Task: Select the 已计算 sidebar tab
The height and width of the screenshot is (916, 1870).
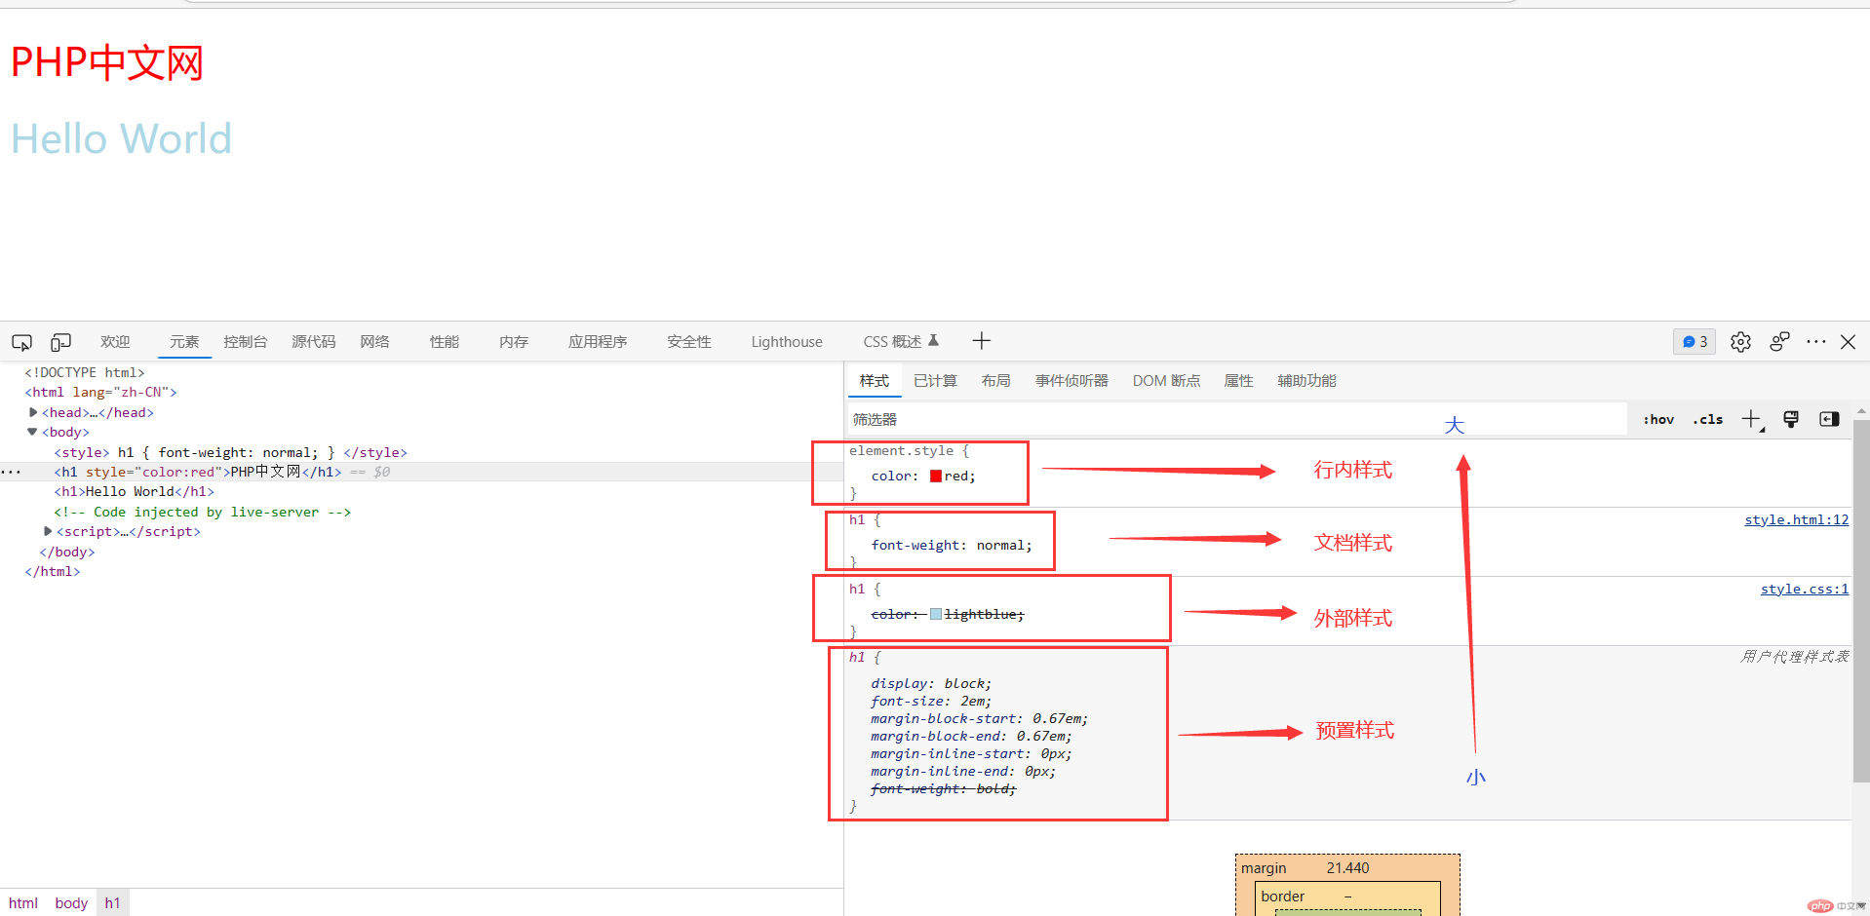Action: 935,381
